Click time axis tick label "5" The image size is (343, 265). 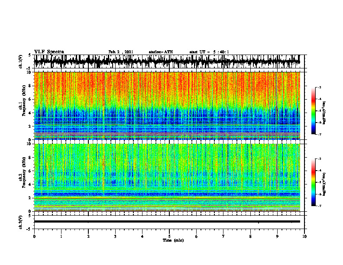click(169, 236)
